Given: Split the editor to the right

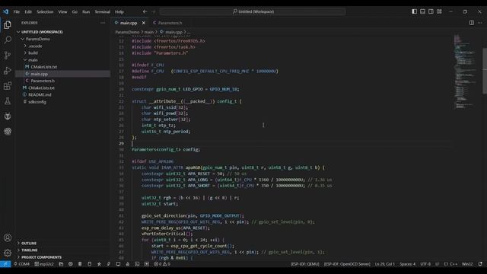Looking at the screenshot, I should [x=472, y=23].
